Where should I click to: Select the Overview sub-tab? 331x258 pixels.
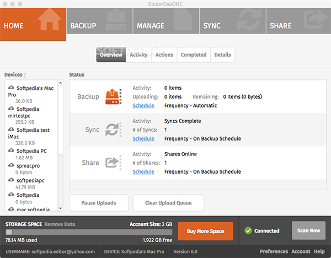(x=111, y=55)
